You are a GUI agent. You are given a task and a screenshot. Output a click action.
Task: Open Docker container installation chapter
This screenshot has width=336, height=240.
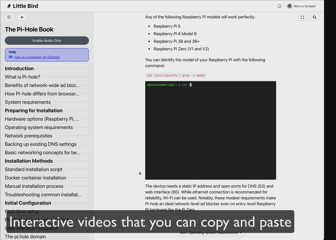tap(35, 178)
